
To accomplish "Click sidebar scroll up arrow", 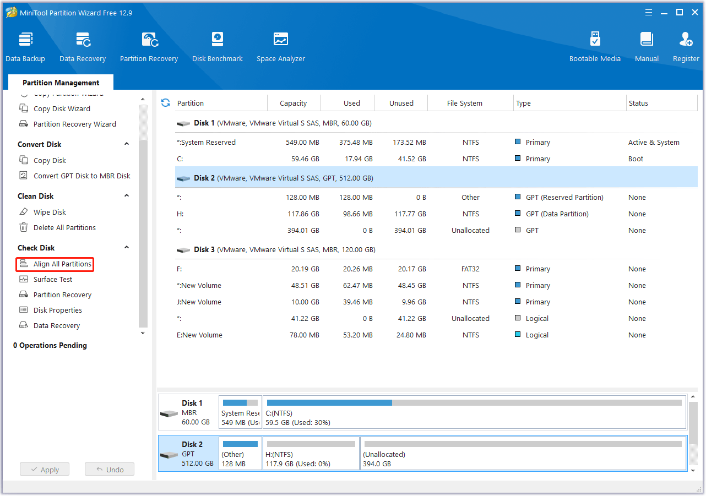I will coord(143,100).
